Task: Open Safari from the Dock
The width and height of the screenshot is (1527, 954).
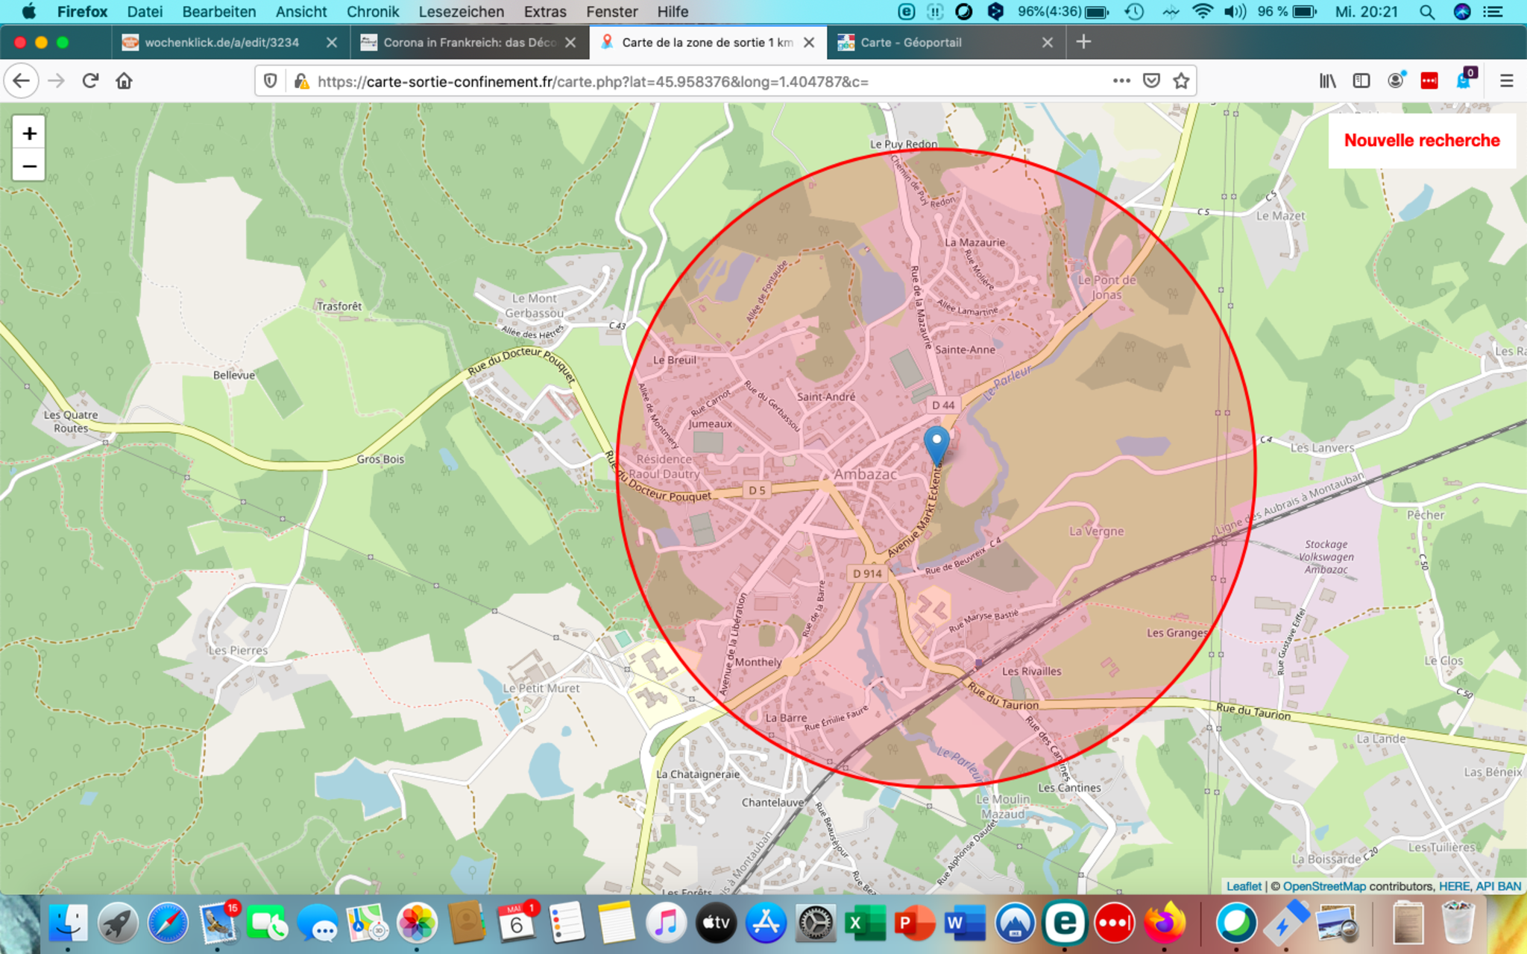Action: tap(168, 923)
